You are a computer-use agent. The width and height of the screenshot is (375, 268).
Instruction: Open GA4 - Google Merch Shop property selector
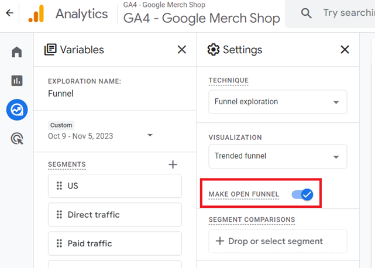[x=201, y=18]
